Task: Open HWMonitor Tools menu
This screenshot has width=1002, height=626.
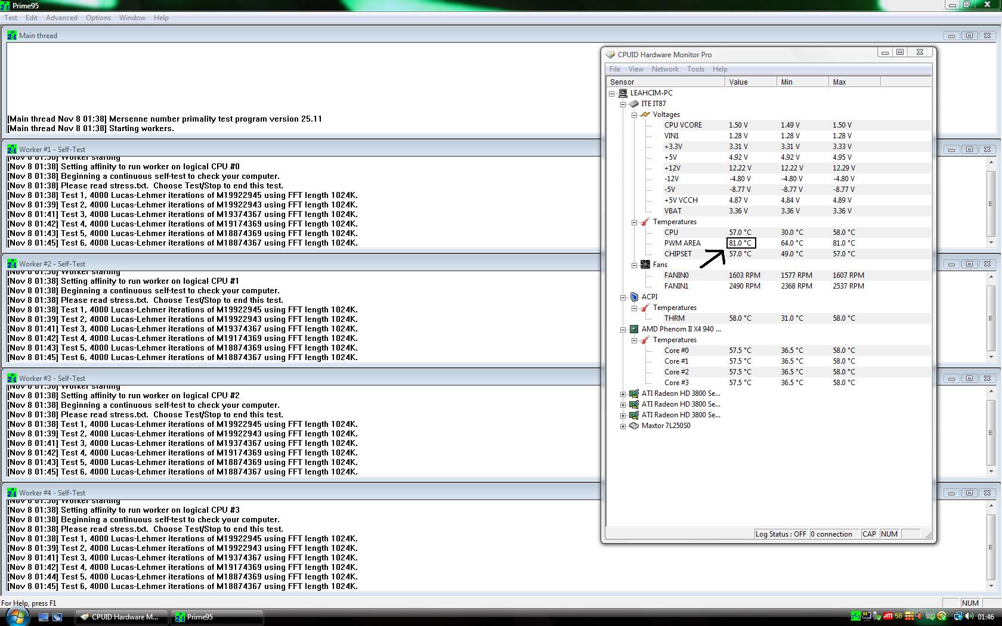Action: [x=695, y=69]
